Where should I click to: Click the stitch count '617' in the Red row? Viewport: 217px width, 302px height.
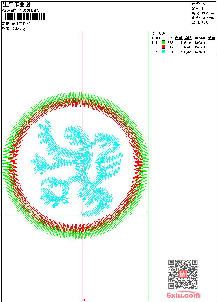[170, 47]
